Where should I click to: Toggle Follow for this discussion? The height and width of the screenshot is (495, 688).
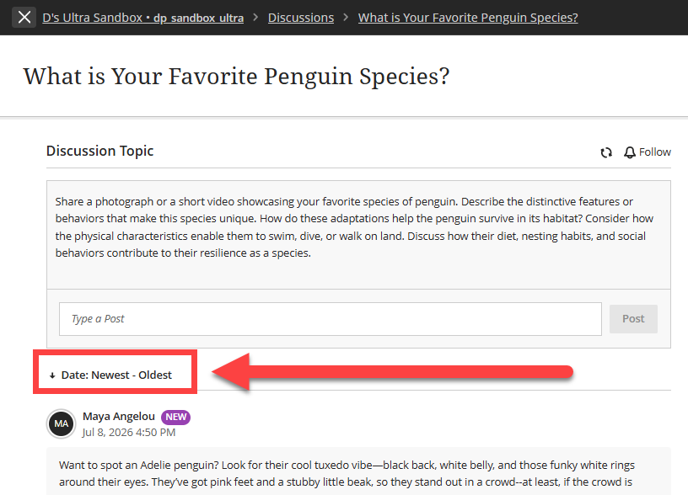[648, 152]
